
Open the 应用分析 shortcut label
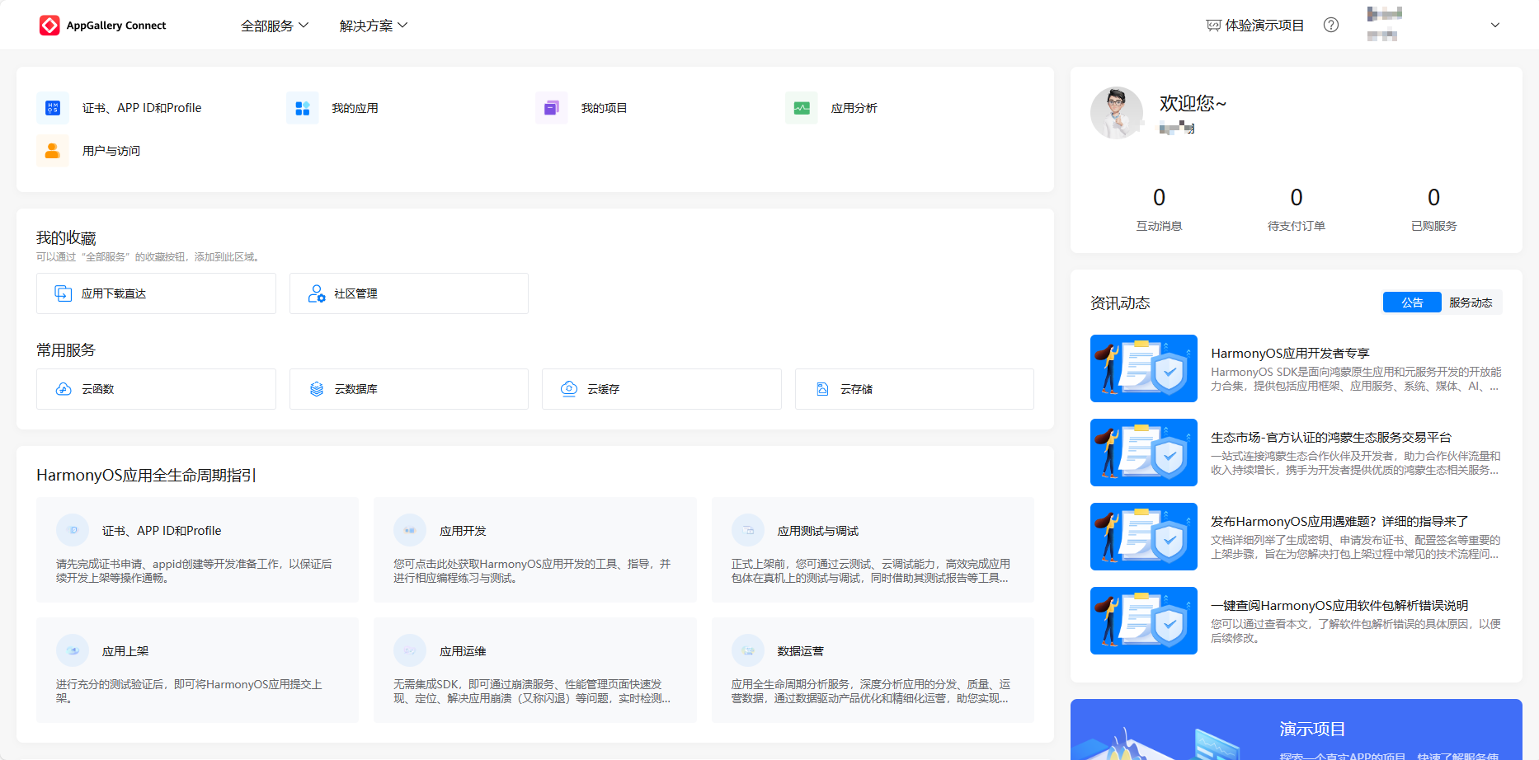(x=854, y=108)
